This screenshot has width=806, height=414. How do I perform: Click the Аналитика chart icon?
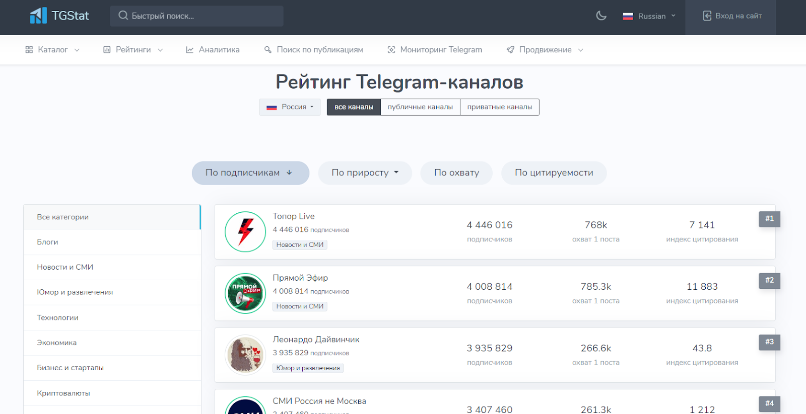tap(190, 50)
